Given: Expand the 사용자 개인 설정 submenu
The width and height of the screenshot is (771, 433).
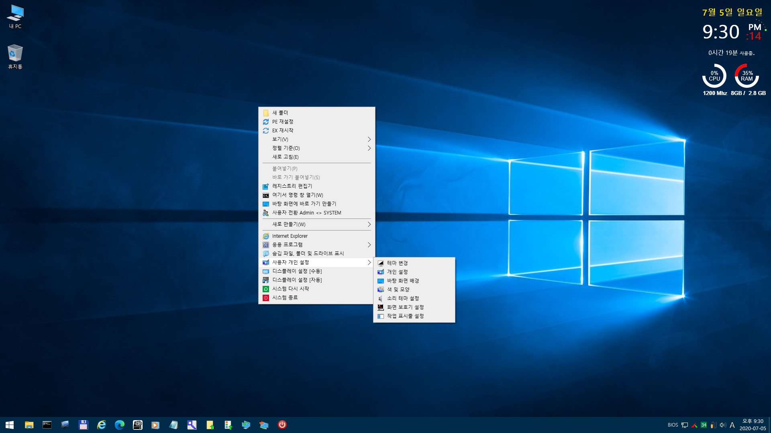Looking at the screenshot, I should 317,262.
